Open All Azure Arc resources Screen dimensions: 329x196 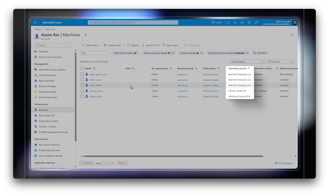pos(50,57)
